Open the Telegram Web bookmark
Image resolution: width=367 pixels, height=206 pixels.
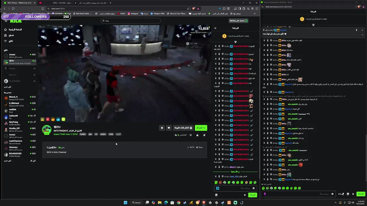pyautogui.click(x=157, y=13)
